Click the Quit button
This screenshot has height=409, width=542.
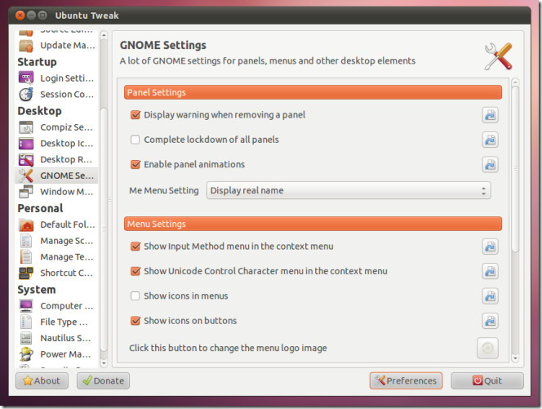pyautogui.click(x=487, y=380)
